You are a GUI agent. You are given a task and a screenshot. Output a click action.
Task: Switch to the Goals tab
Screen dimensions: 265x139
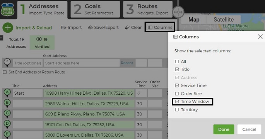click(x=95, y=9)
